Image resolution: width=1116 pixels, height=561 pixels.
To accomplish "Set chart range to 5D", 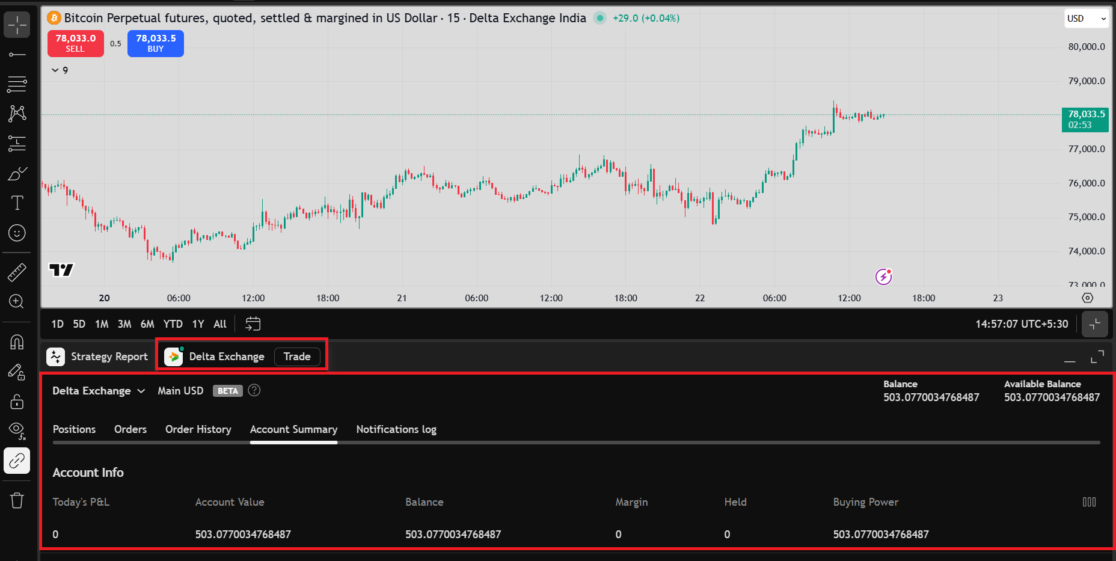I will pyautogui.click(x=79, y=324).
